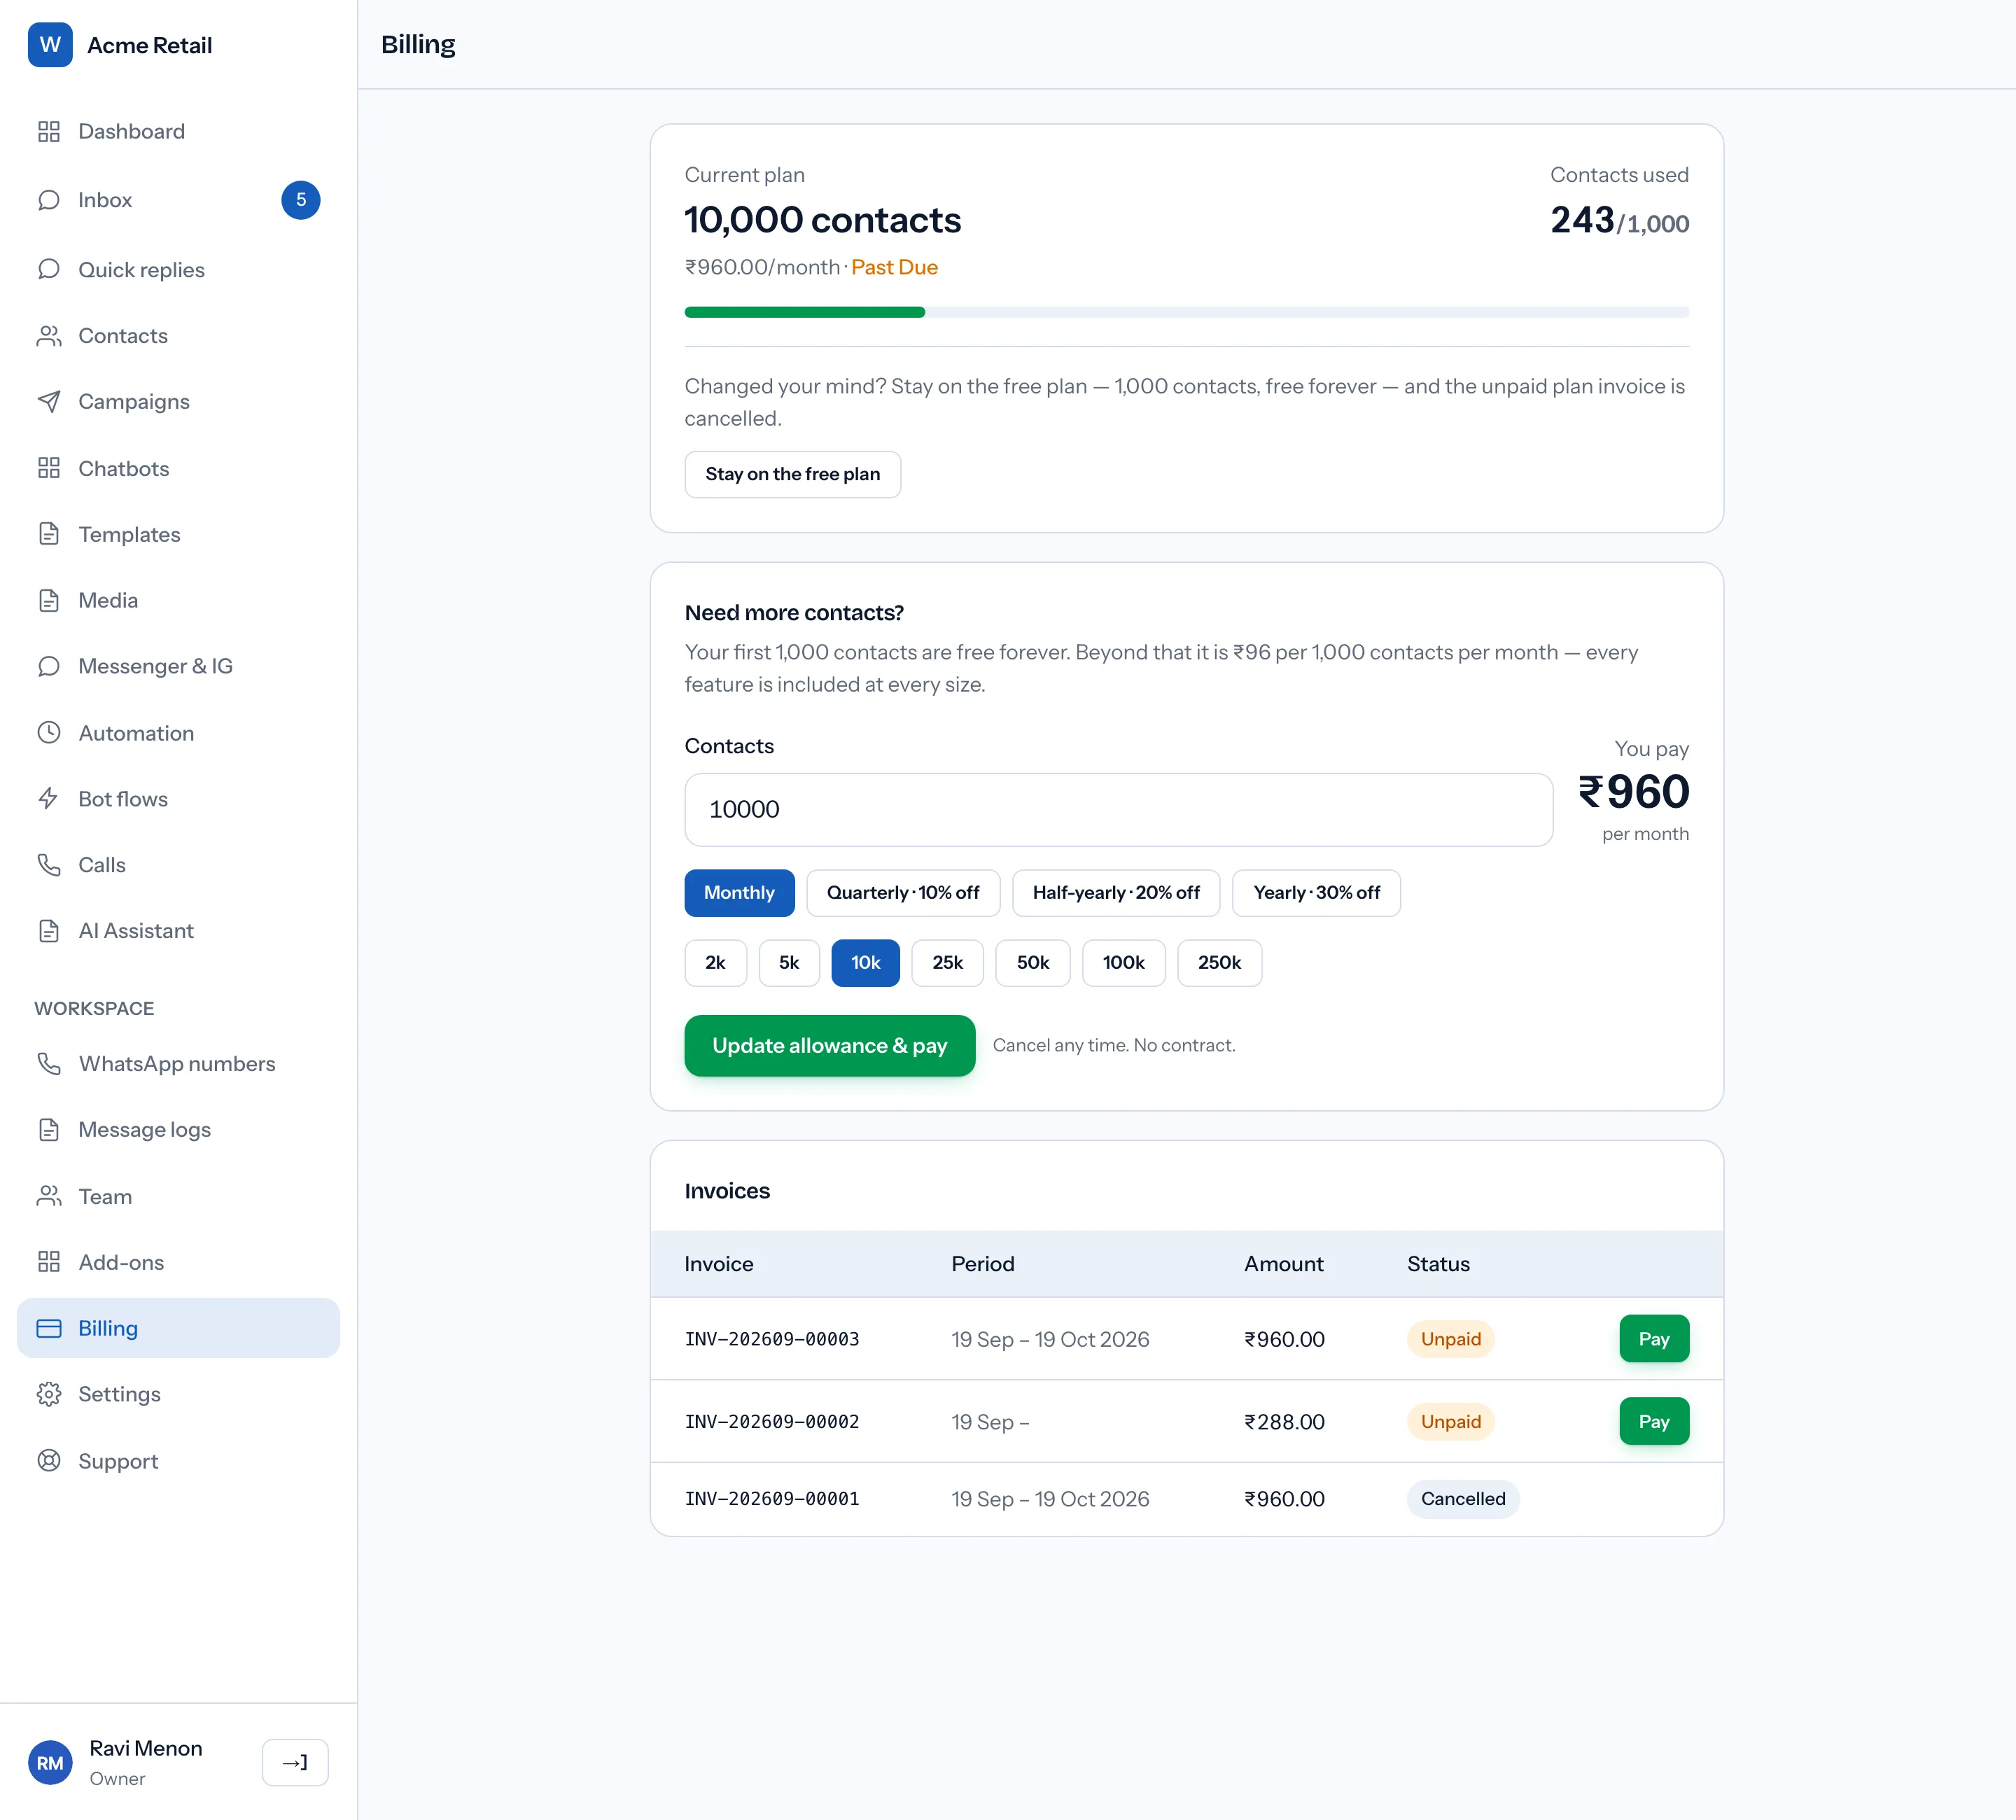Select Yearly 30% off billing option
Viewport: 2016px width, 1820px height.
tap(1316, 893)
